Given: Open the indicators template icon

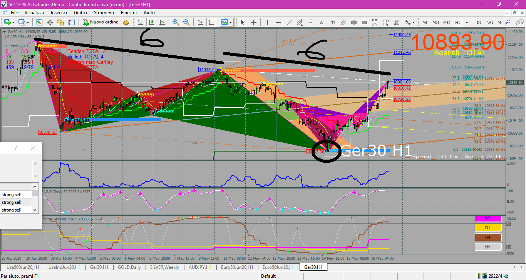Looking at the screenshot, I should coord(224,22).
